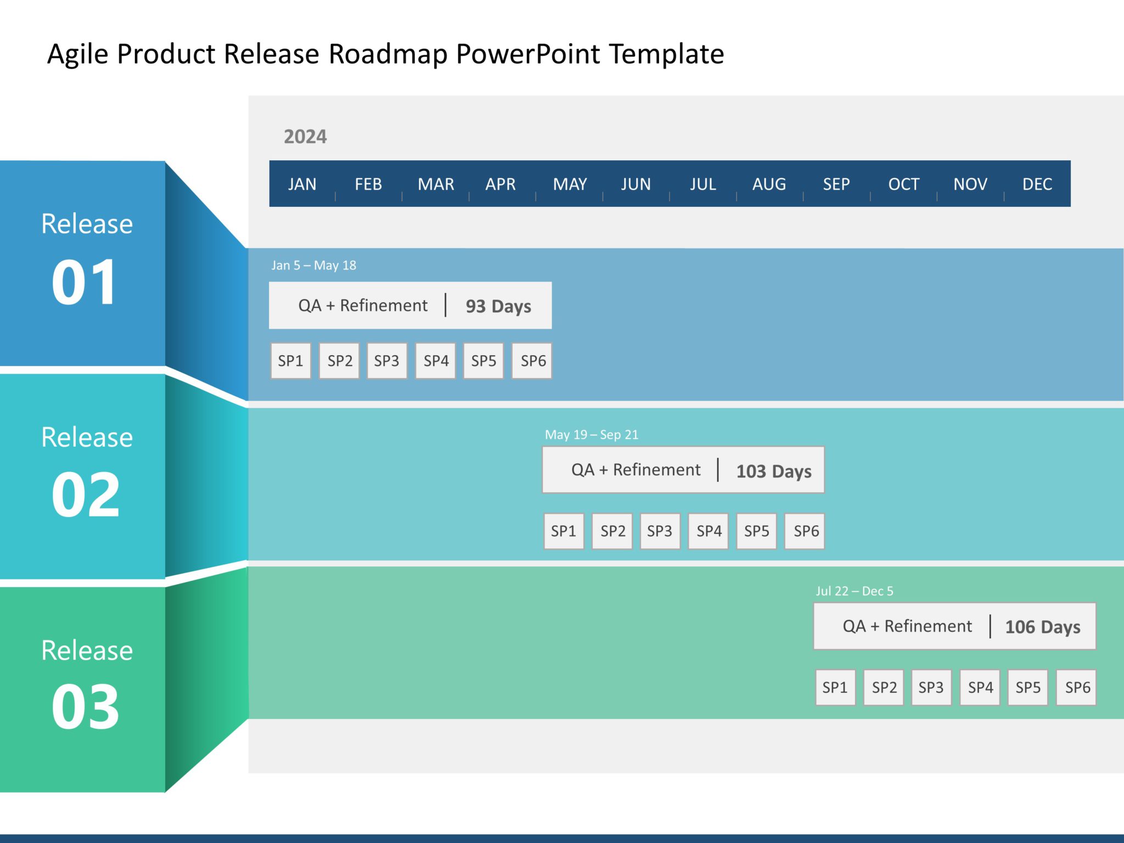Select SP6 box in Release 03 row
Image resolution: width=1124 pixels, height=843 pixels.
[x=1077, y=687]
